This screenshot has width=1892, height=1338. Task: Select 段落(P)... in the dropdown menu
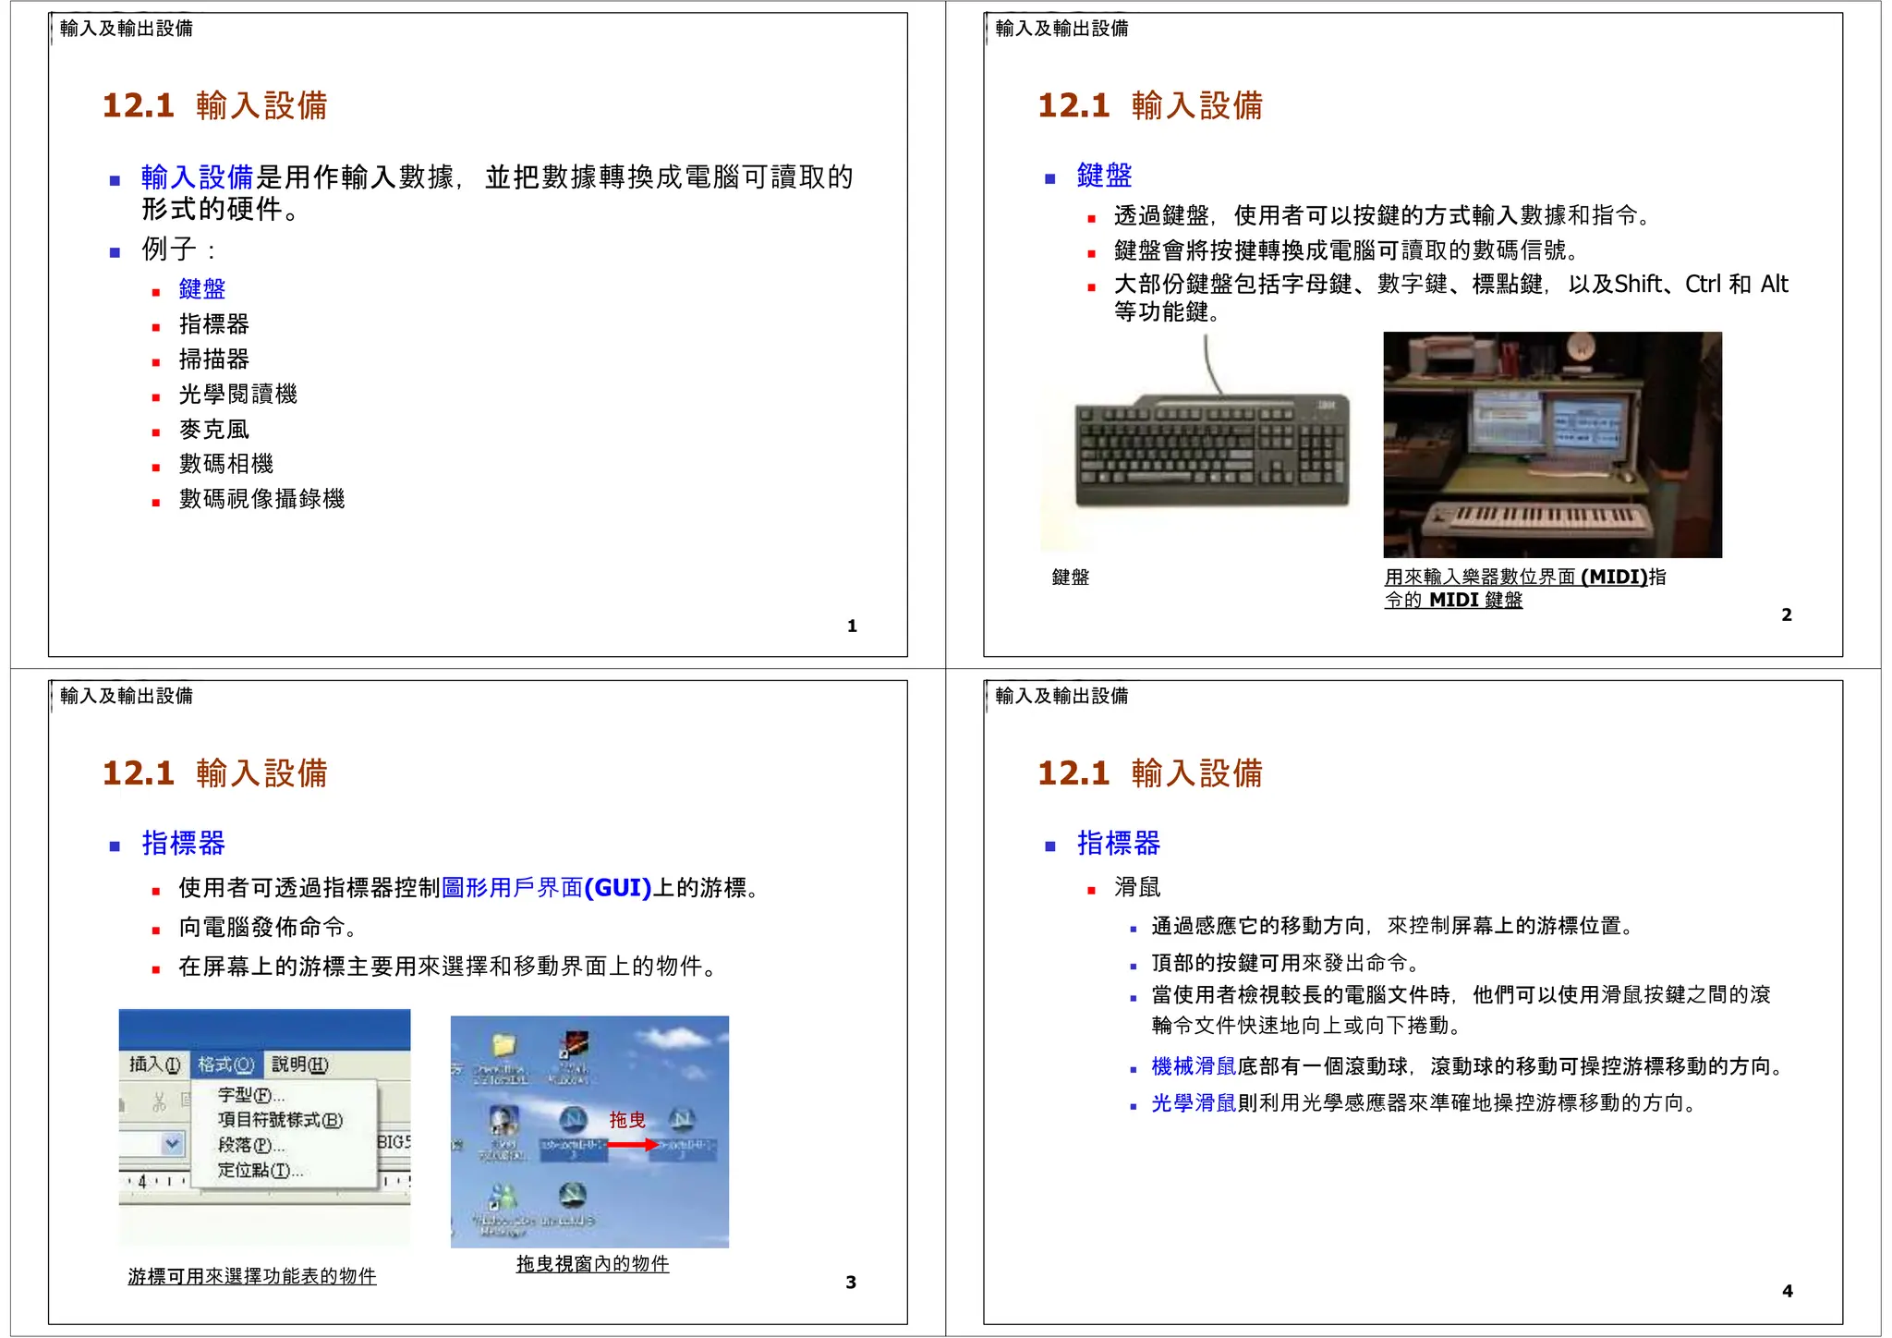point(250,1145)
